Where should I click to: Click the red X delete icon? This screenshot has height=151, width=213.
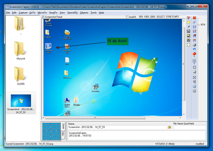tap(194, 18)
